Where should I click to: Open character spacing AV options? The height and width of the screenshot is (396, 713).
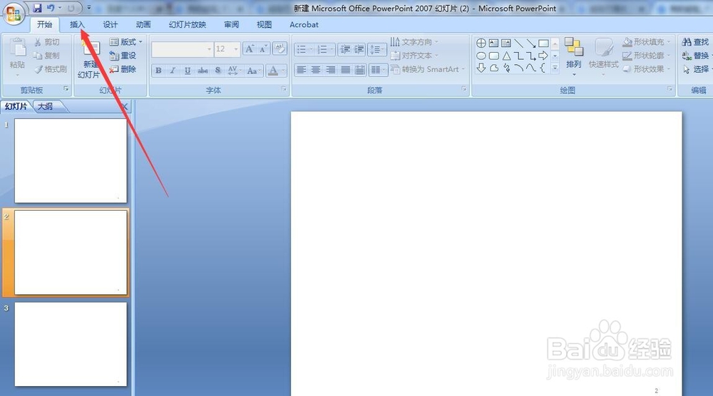pos(234,71)
